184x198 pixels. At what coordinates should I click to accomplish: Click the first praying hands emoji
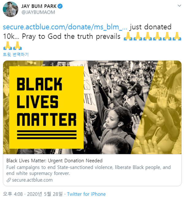click(x=128, y=36)
